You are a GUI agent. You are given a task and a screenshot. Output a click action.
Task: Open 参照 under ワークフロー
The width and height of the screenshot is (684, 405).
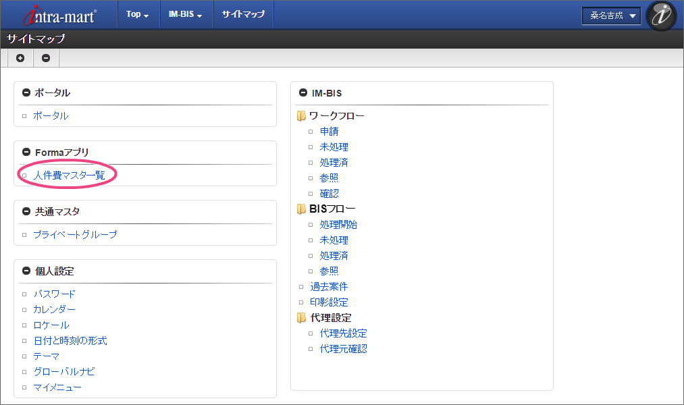[330, 178]
